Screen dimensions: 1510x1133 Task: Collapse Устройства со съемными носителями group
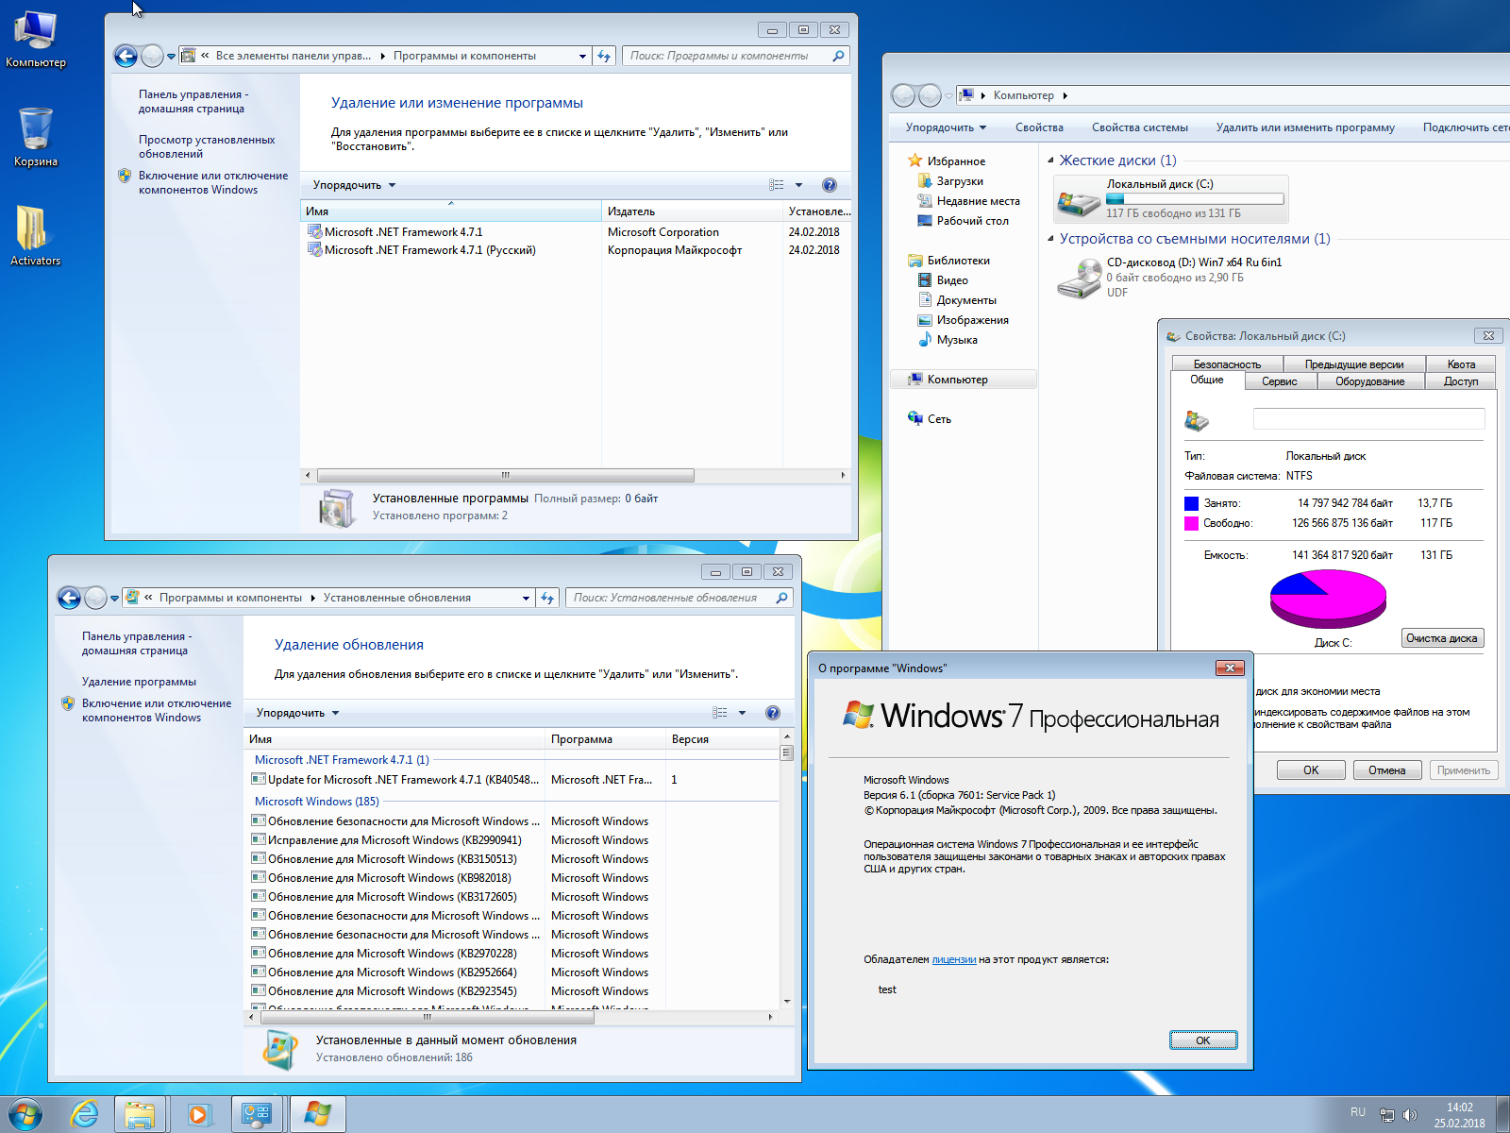click(x=1051, y=239)
